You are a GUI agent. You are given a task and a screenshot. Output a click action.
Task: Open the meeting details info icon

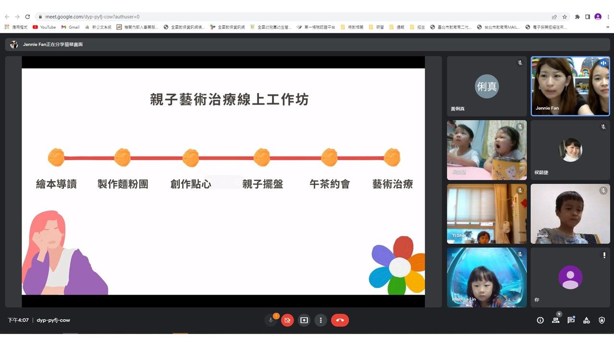(x=540, y=321)
